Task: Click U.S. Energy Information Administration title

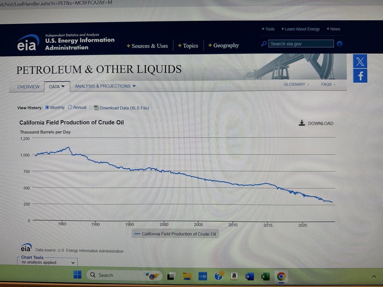Action: 80,44
